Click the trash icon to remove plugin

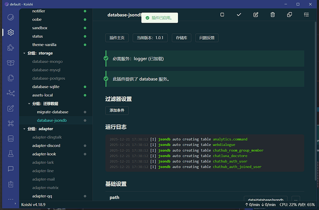[272, 15]
